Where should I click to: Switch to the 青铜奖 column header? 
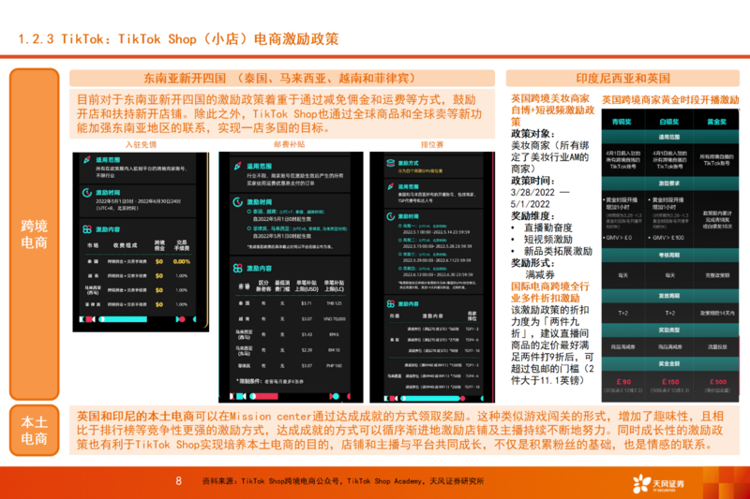pyautogui.click(x=619, y=122)
